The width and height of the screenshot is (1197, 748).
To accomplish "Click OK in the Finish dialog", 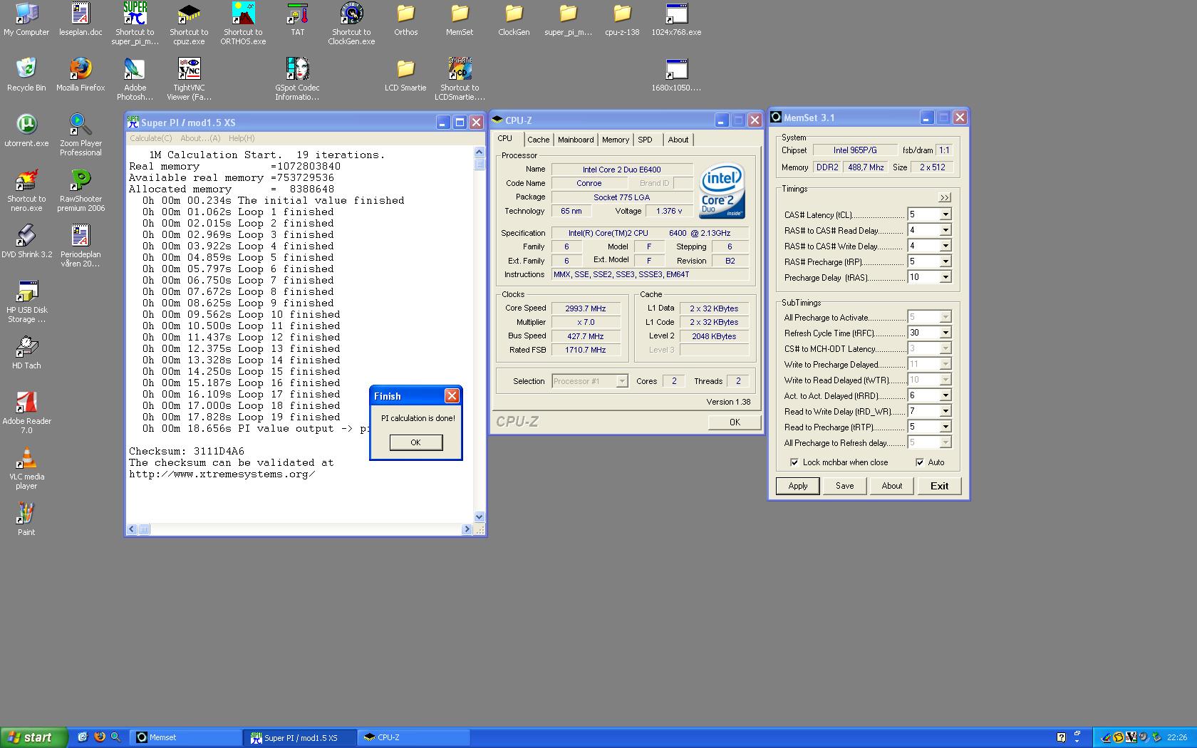I will tap(416, 442).
